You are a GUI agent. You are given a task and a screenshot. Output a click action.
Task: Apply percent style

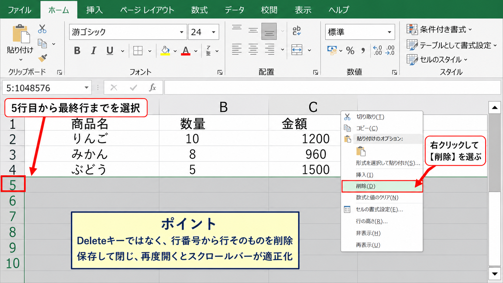click(x=350, y=51)
